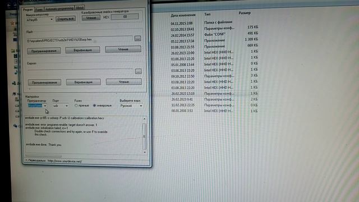Click the 175 КБ size cell
The height and width of the screenshot is (202, 359).
pyautogui.click(x=252, y=27)
